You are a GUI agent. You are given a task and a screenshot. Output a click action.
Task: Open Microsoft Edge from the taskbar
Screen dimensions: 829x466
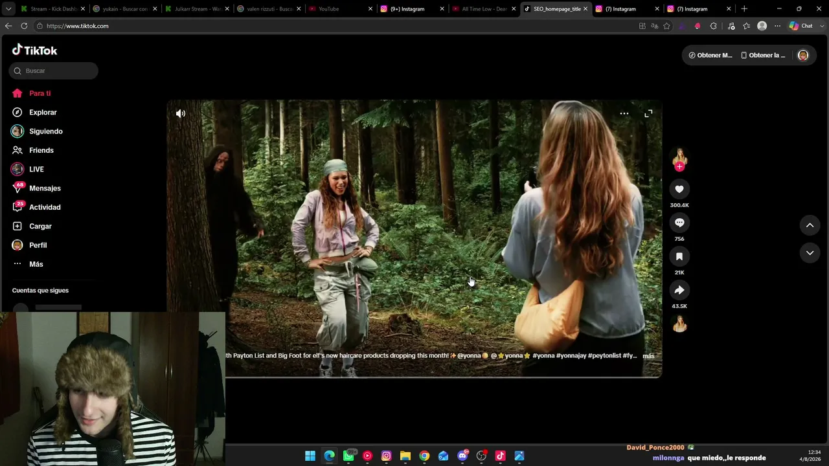coord(330,456)
